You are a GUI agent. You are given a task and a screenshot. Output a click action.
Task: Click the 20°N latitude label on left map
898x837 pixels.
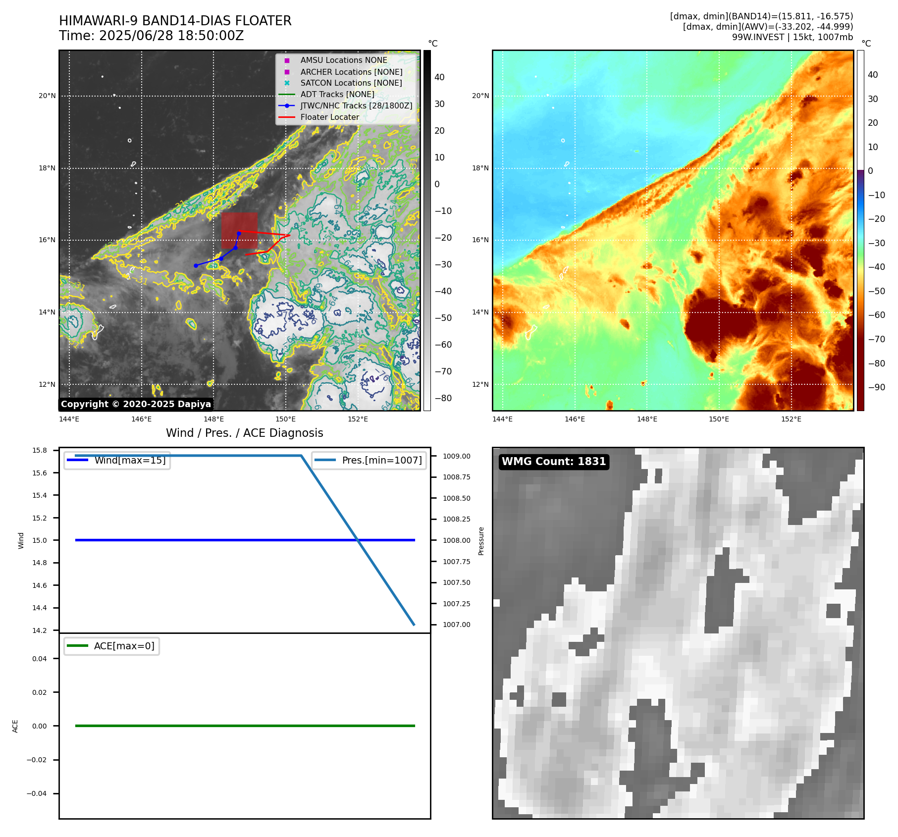pyautogui.click(x=47, y=96)
